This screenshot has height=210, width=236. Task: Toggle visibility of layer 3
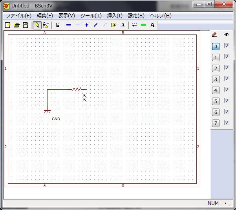(x=227, y=79)
